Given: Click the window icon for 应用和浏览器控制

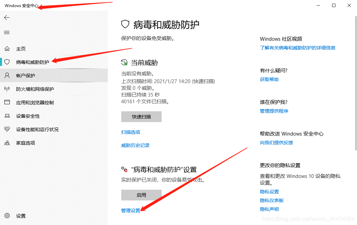Looking at the screenshot, I should coord(7,102).
